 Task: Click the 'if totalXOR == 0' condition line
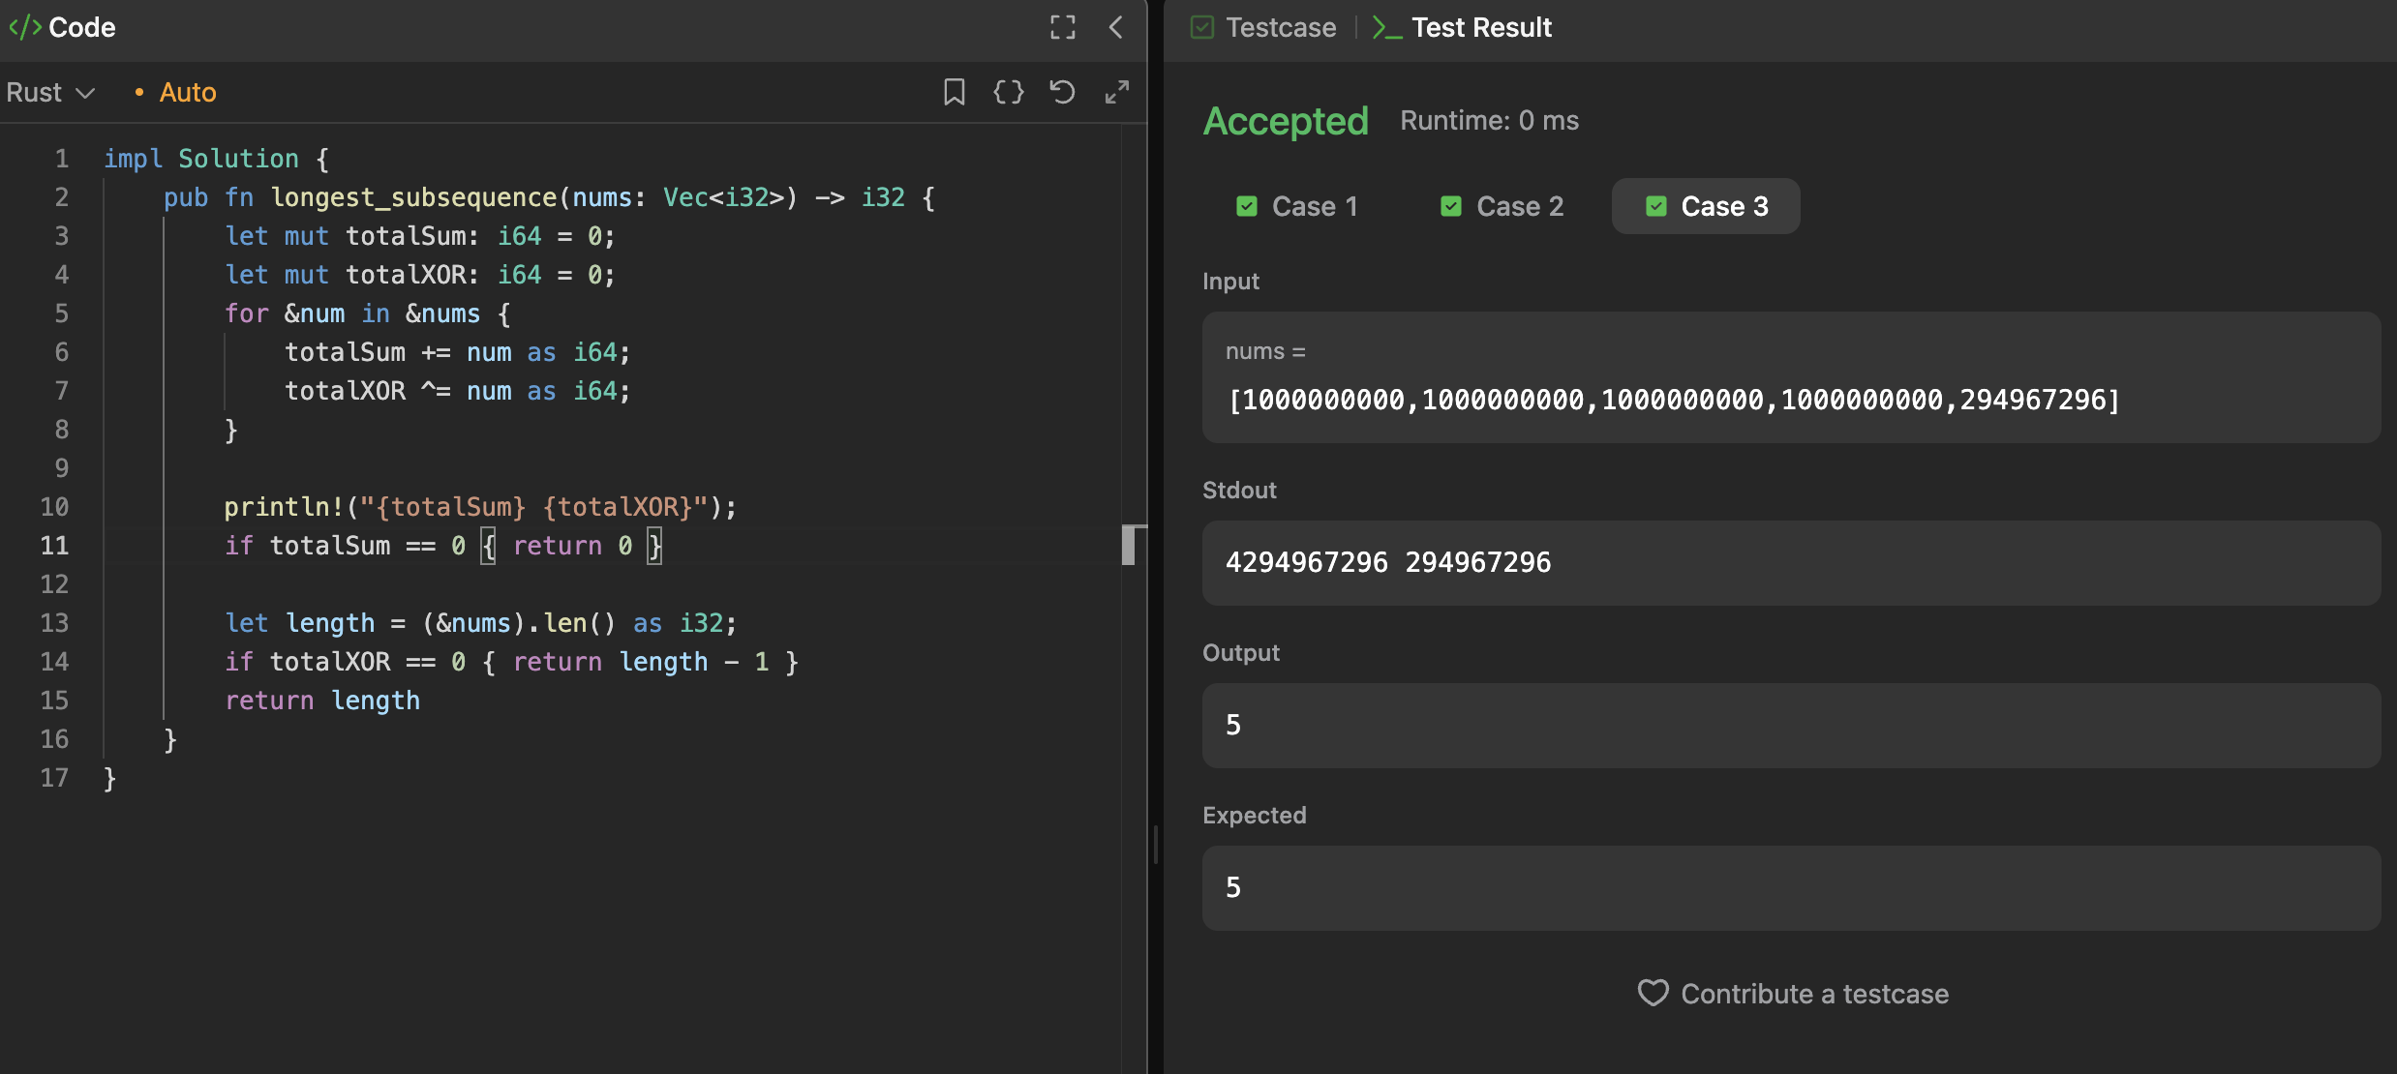(511, 662)
